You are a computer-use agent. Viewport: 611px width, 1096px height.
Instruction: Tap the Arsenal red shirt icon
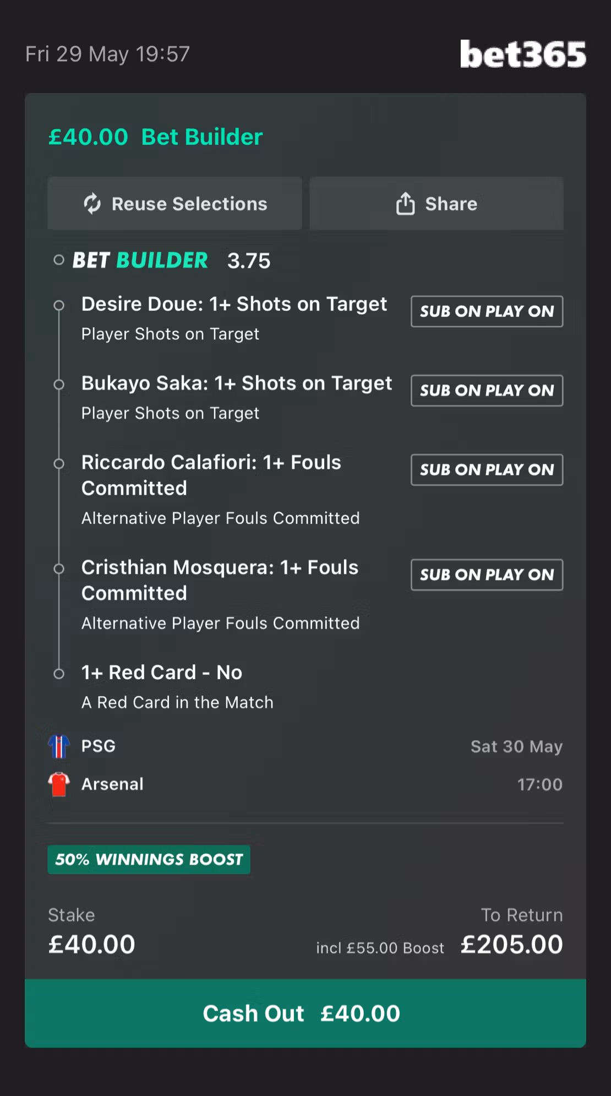59,784
